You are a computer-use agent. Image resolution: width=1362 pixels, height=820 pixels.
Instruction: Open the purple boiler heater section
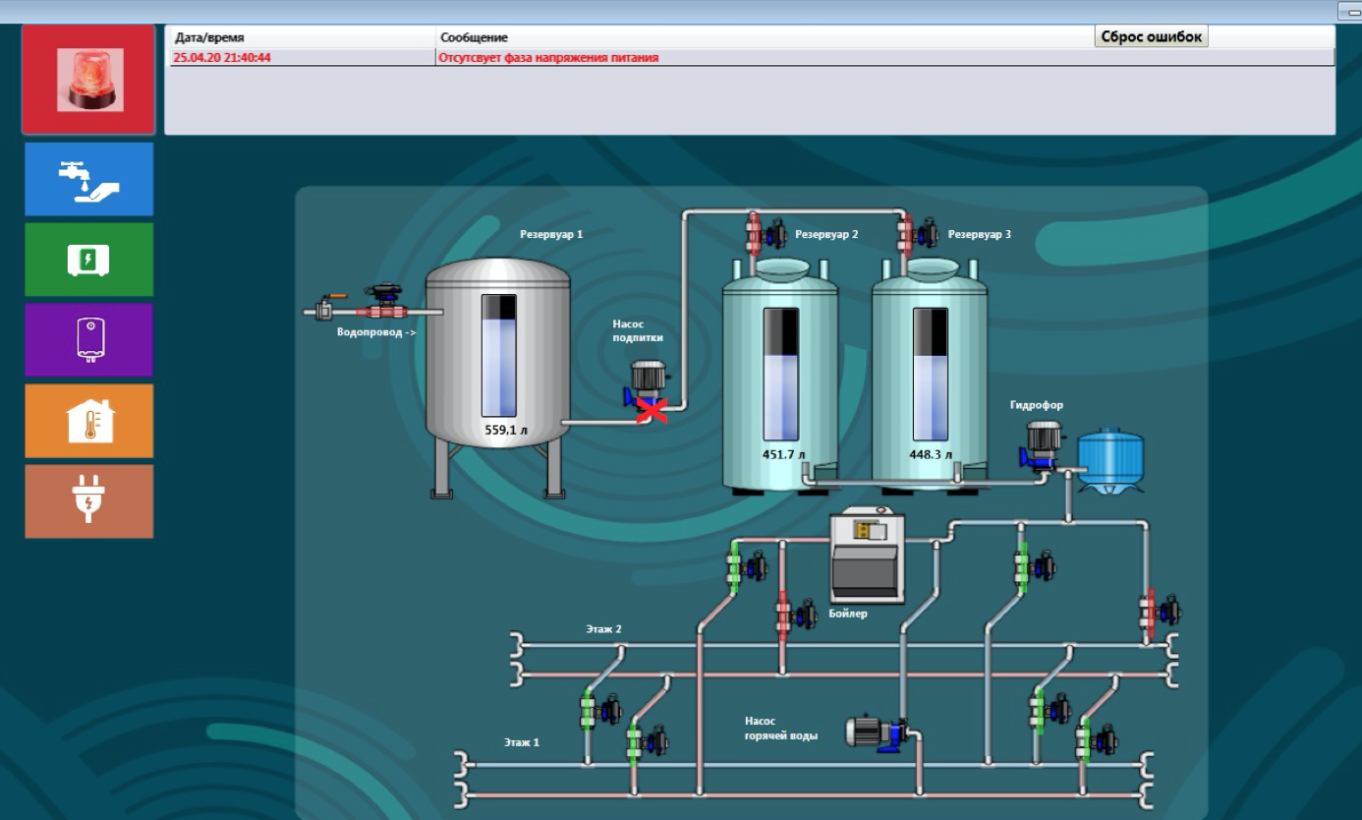click(x=88, y=339)
